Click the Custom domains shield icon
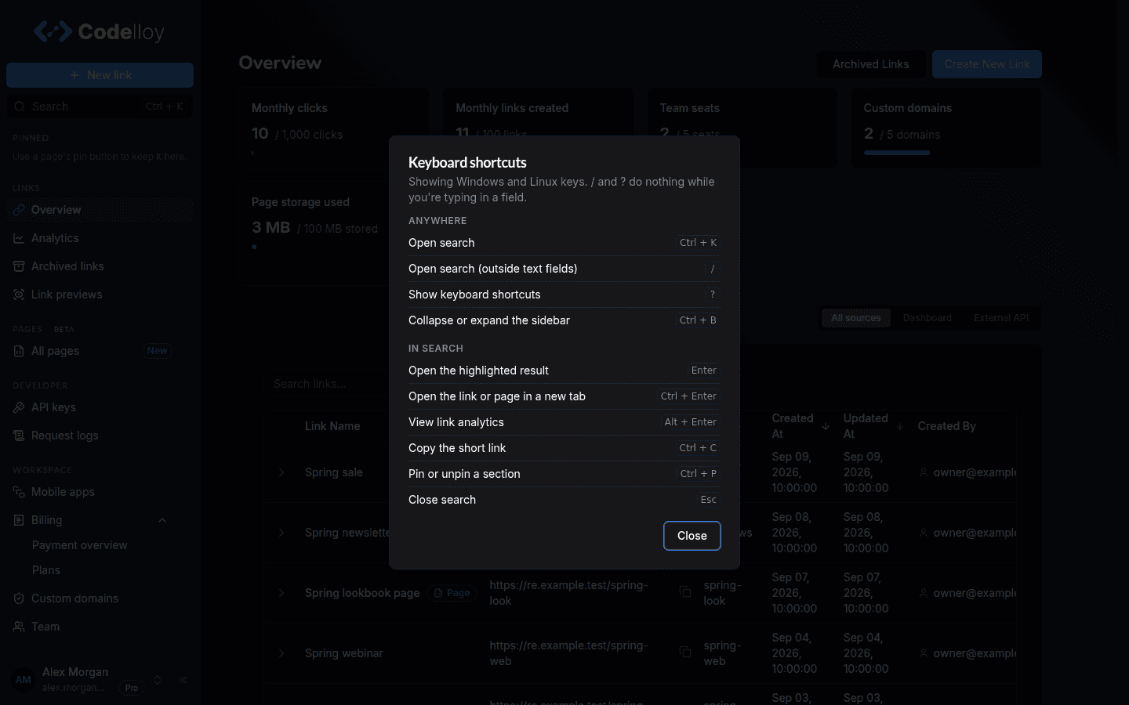The width and height of the screenshot is (1129, 705). click(19, 598)
